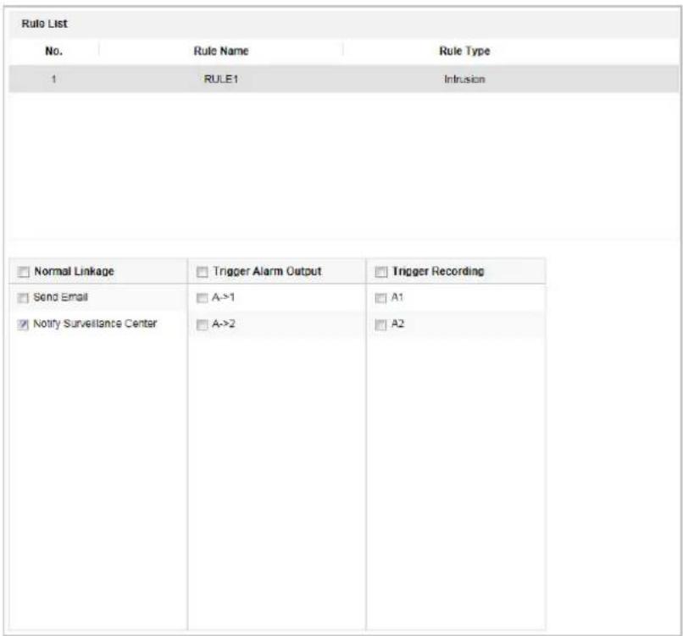Image resolution: width=683 pixels, height=636 pixels.
Task: Enable the Trigger Recording header checkbox
Action: (381, 272)
